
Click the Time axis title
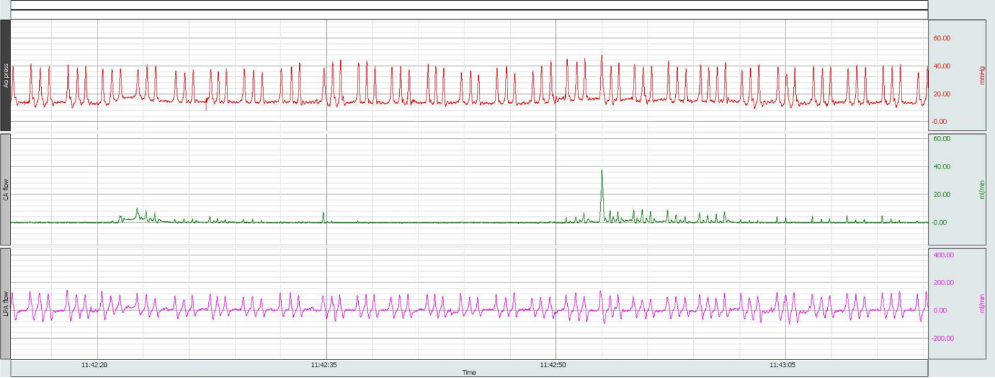coord(470,373)
